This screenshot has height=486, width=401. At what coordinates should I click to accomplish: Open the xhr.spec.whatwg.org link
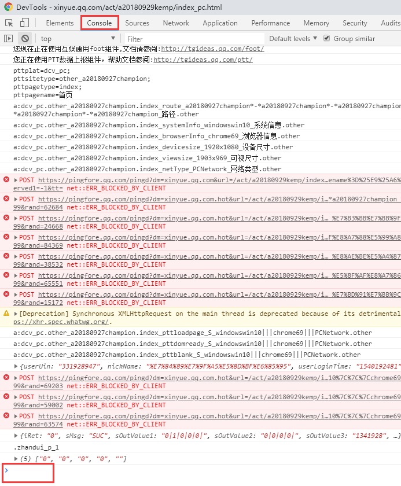click(61, 322)
